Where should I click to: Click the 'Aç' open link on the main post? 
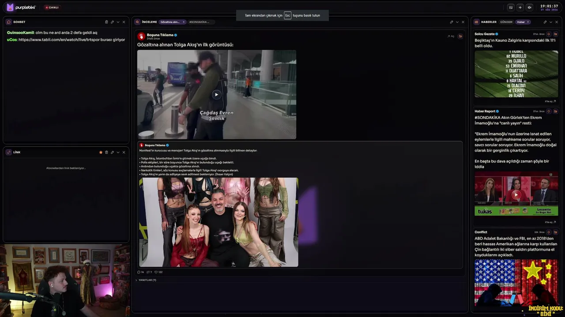pyautogui.click(x=451, y=36)
